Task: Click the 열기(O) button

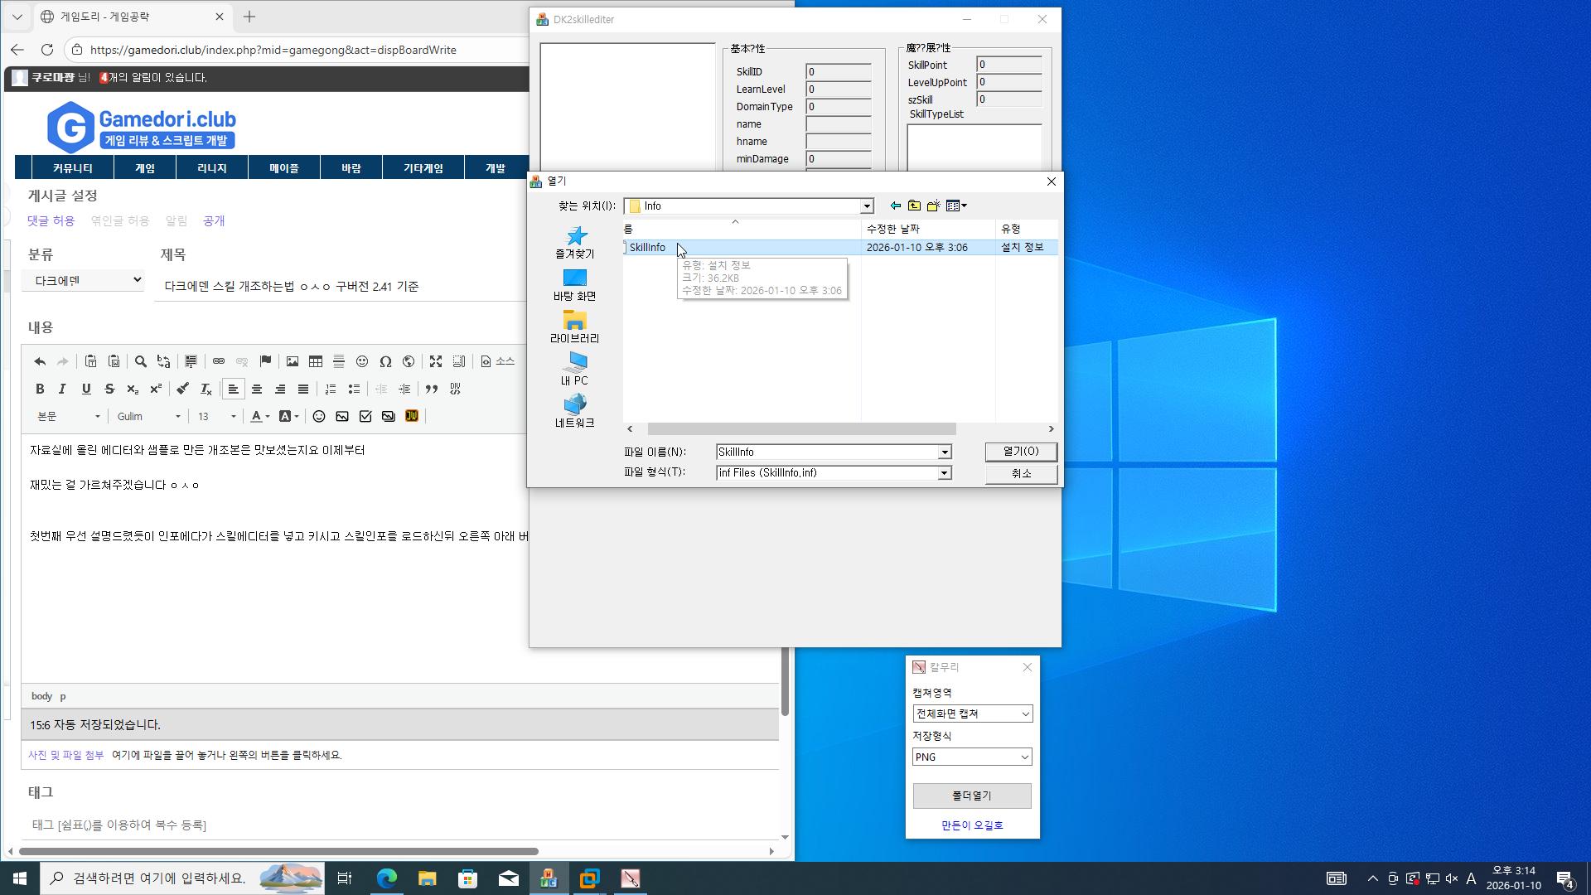Action: pos(1021,451)
